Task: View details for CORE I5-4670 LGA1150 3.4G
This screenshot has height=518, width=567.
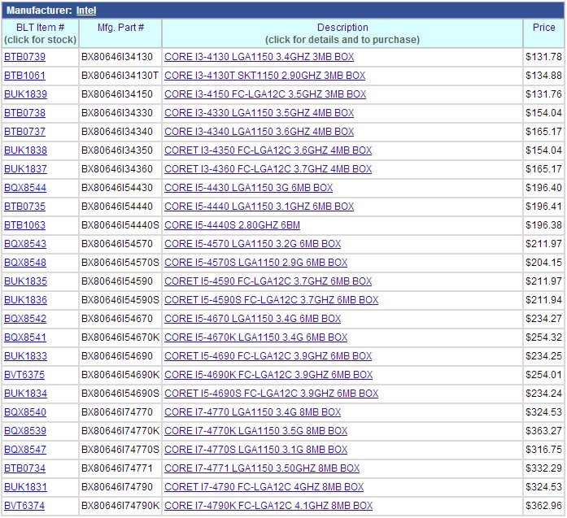Action: (252, 319)
